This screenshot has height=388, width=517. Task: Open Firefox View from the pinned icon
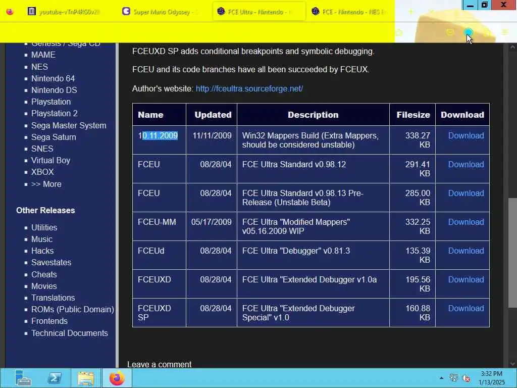10,12
